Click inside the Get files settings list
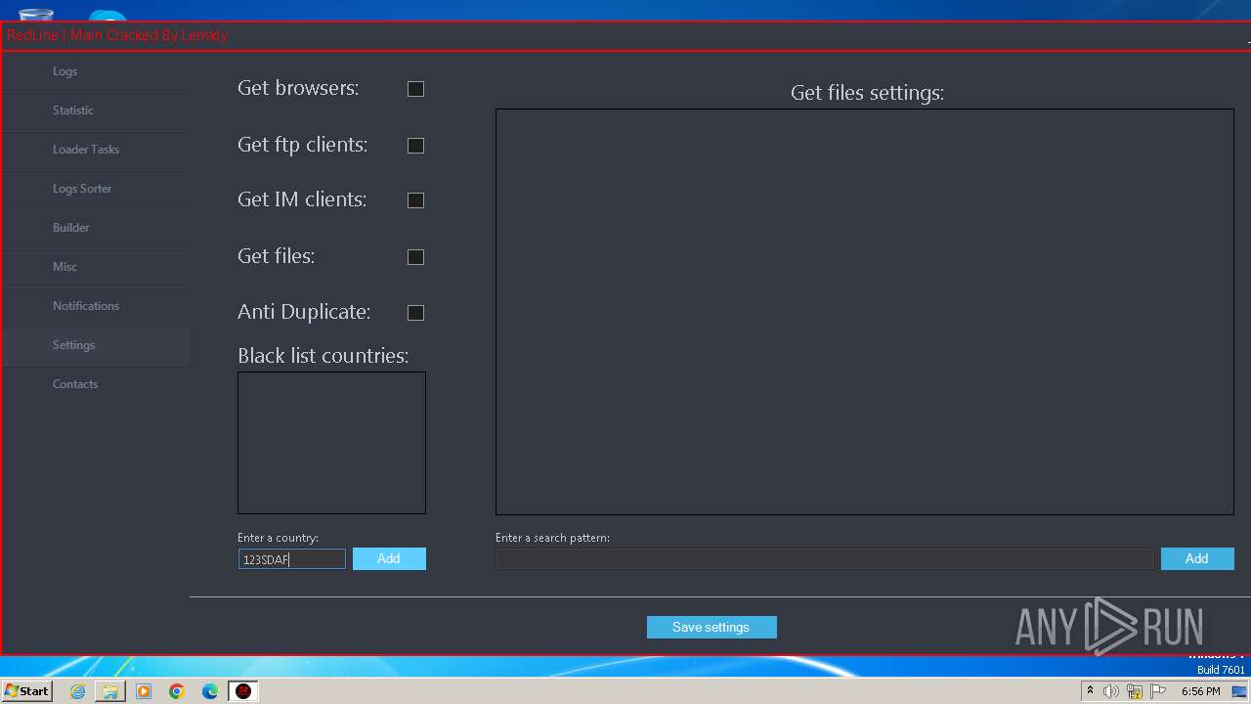Image resolution: width=1251 pixels, height=704 pixels. [x=865, y=312]
